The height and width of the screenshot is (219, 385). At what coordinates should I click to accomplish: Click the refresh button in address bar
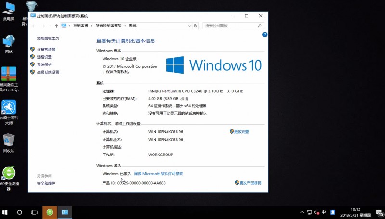coord(196,26)
